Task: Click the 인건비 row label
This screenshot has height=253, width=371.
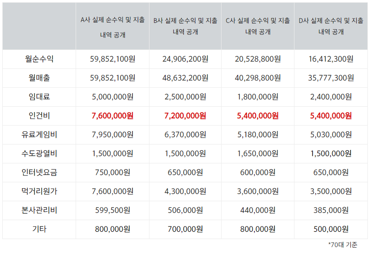Action: [x=39, y=116]
